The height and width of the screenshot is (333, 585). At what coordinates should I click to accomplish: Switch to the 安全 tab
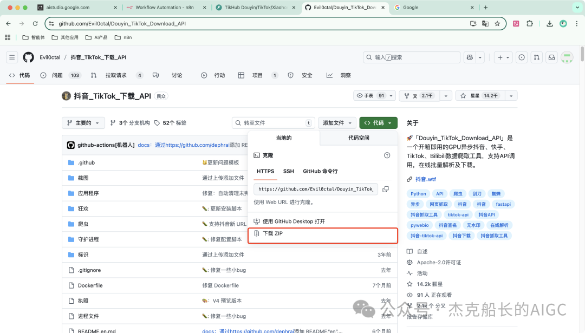click(x=300, y=75)
